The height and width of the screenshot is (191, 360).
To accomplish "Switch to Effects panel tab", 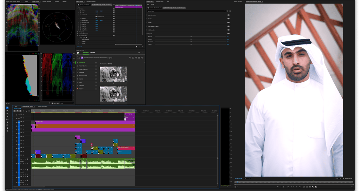I will coord(26,1).
